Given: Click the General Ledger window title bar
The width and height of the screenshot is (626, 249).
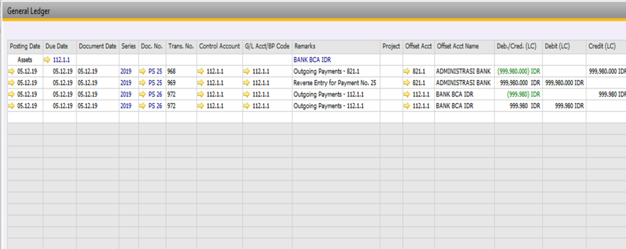Looking at the screenshot, I should (x=313, y=12).
